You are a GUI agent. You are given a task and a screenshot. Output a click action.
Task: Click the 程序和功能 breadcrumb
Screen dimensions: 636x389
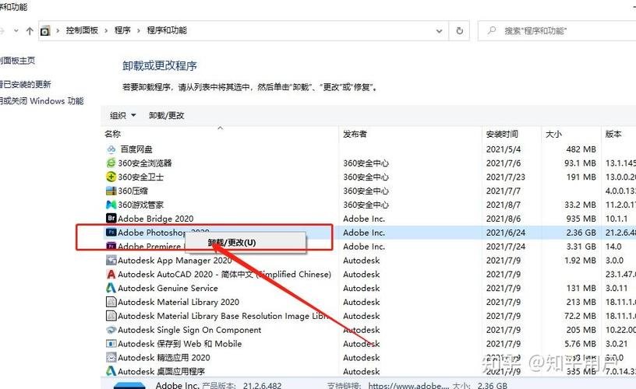pos(167,30)
